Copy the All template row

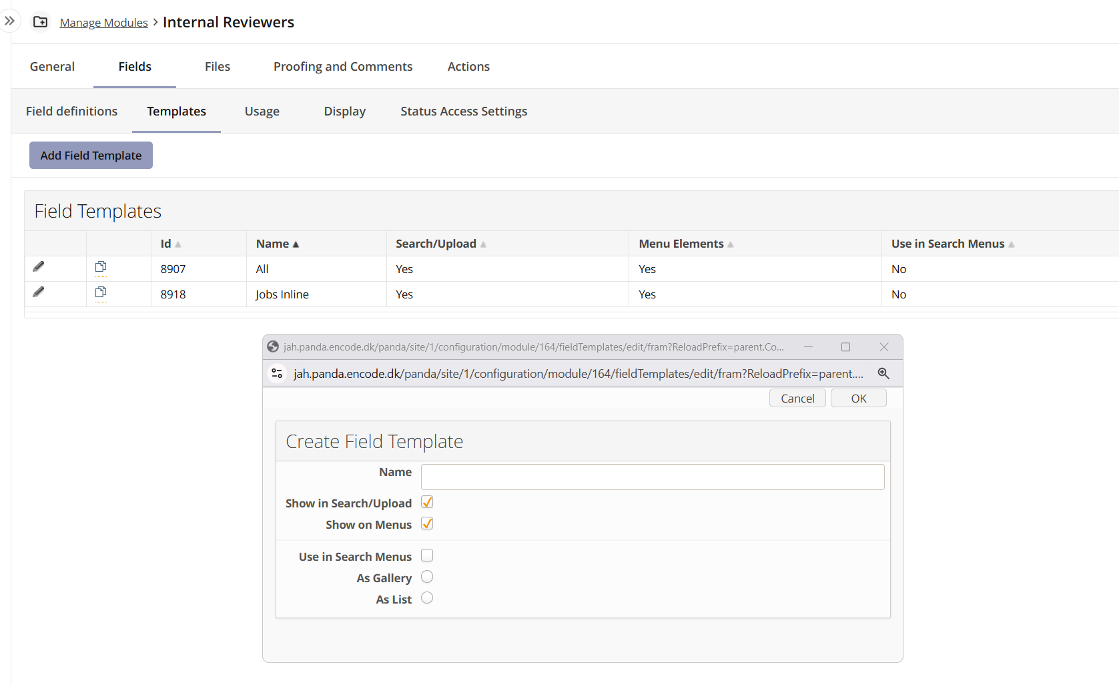pos(101,267)
